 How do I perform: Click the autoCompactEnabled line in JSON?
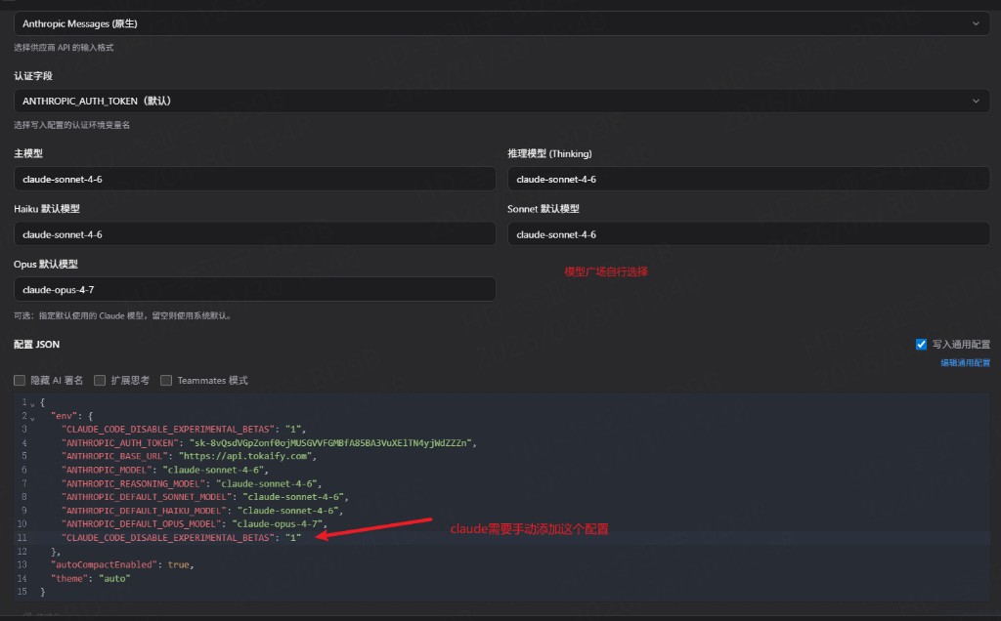pos(122,565)
